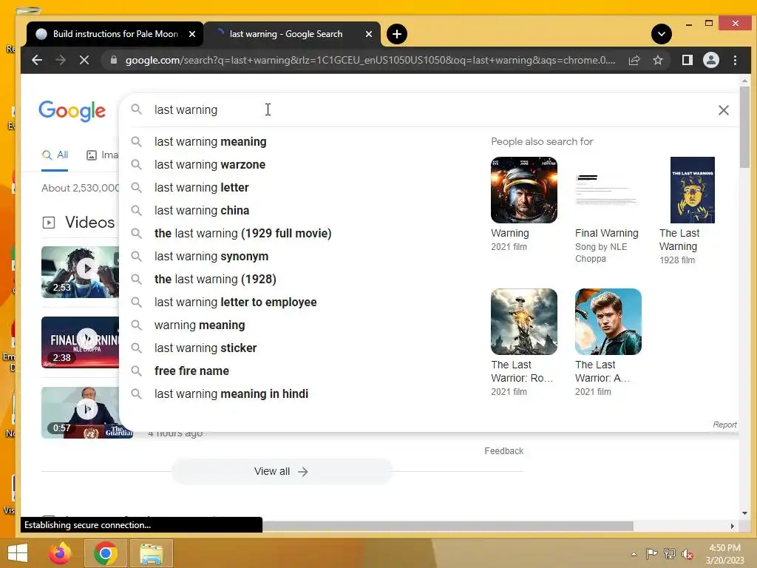Pick the warning meaning suggestion
The width and height of the screenshot is (757, 568).
pyautogui.click(x=200, y=325)
